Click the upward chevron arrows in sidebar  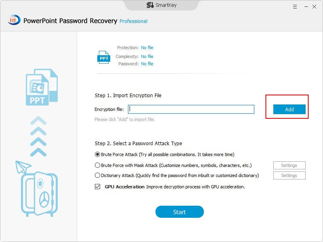[38, 136]
